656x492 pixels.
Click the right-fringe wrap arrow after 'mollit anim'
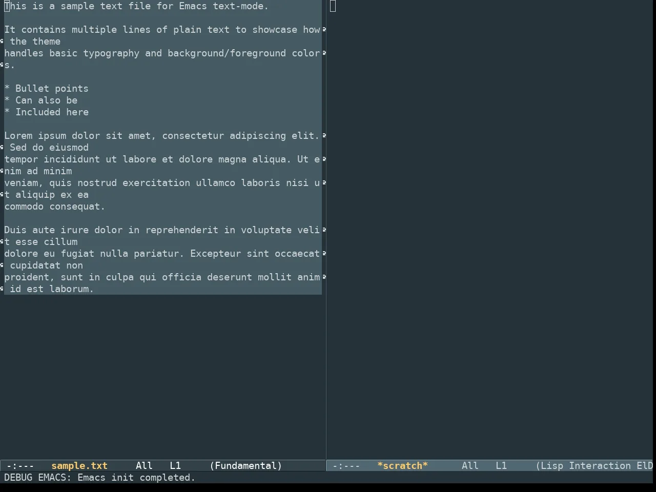tap(324, 277)
